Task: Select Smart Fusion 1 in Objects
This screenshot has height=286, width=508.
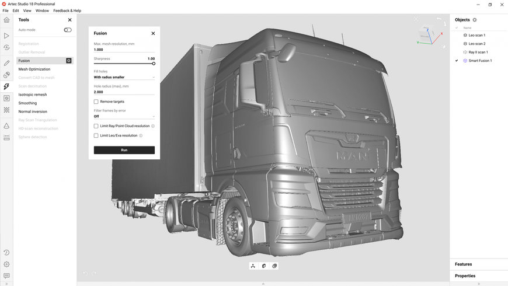Action: tap(479, 61)
